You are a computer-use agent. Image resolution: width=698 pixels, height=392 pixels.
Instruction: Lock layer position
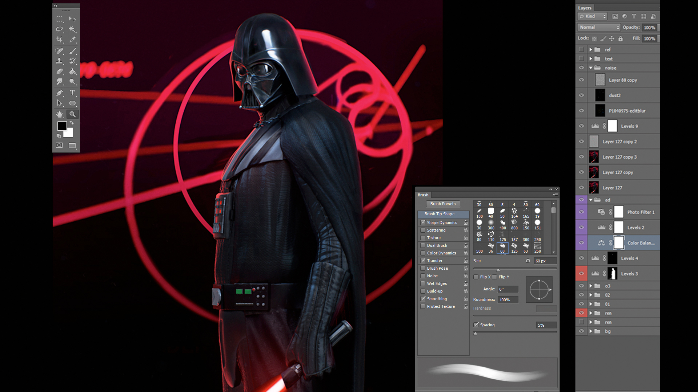[x=612, y=38]
